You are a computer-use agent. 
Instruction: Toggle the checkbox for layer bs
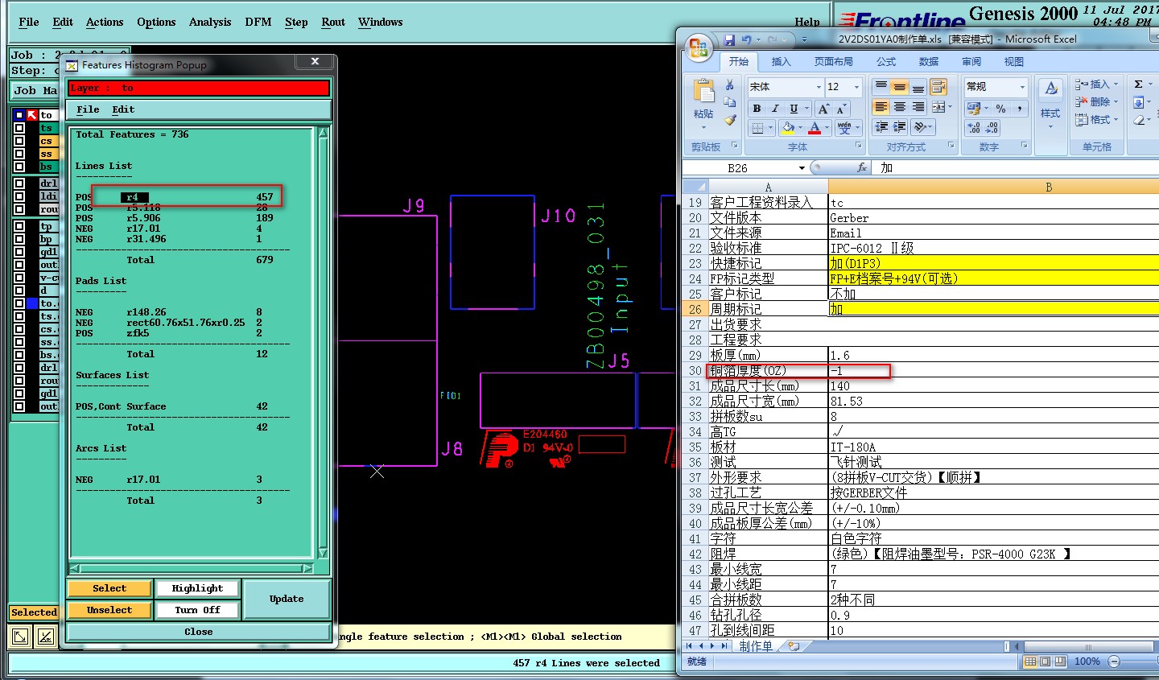[x=19, y=167]
